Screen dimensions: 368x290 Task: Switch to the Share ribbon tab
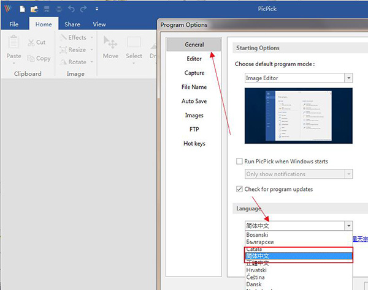point(72,24)
